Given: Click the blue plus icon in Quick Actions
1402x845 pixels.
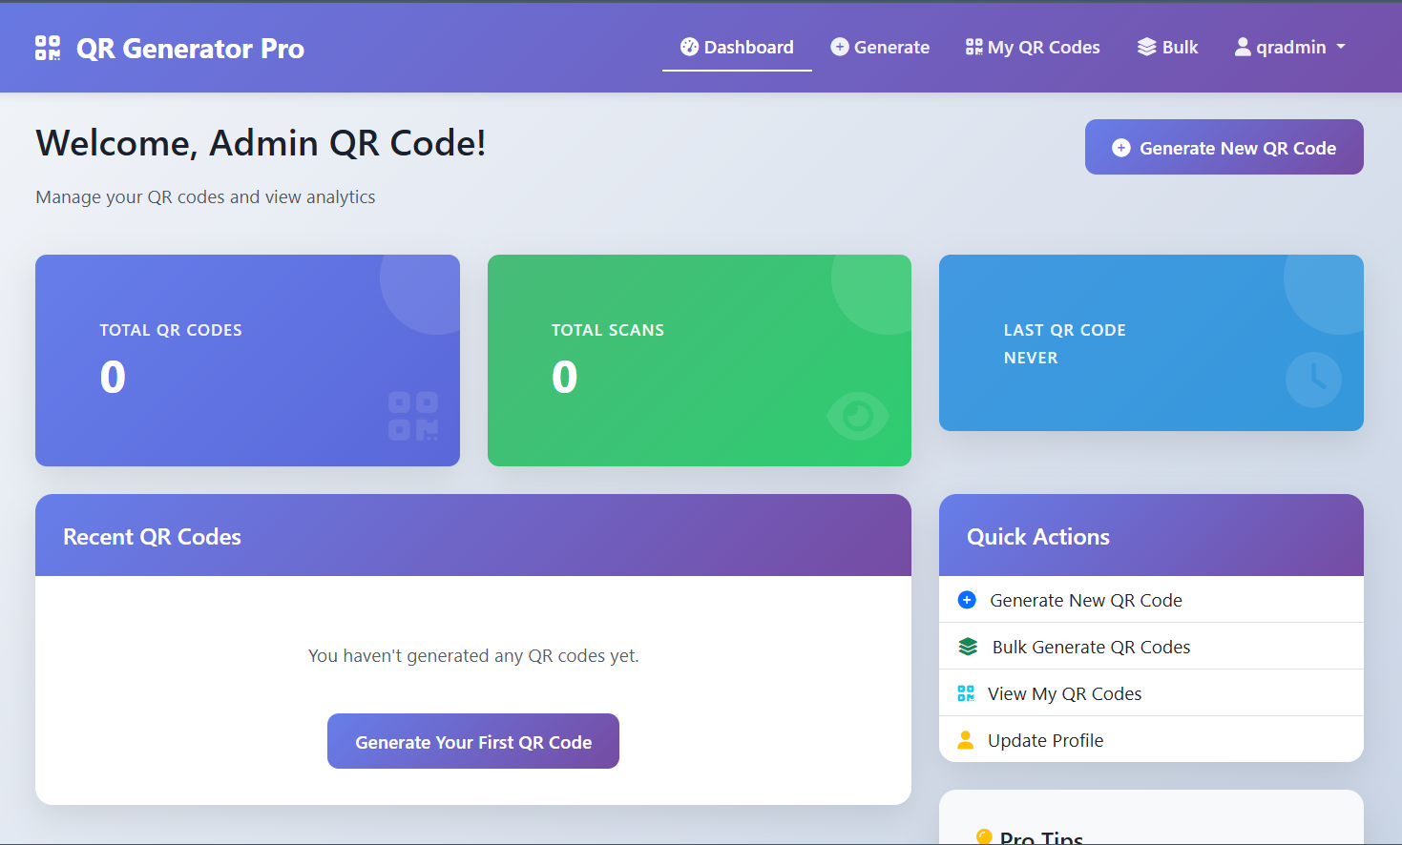Looking at the screenshot, I should pos(967,600).
